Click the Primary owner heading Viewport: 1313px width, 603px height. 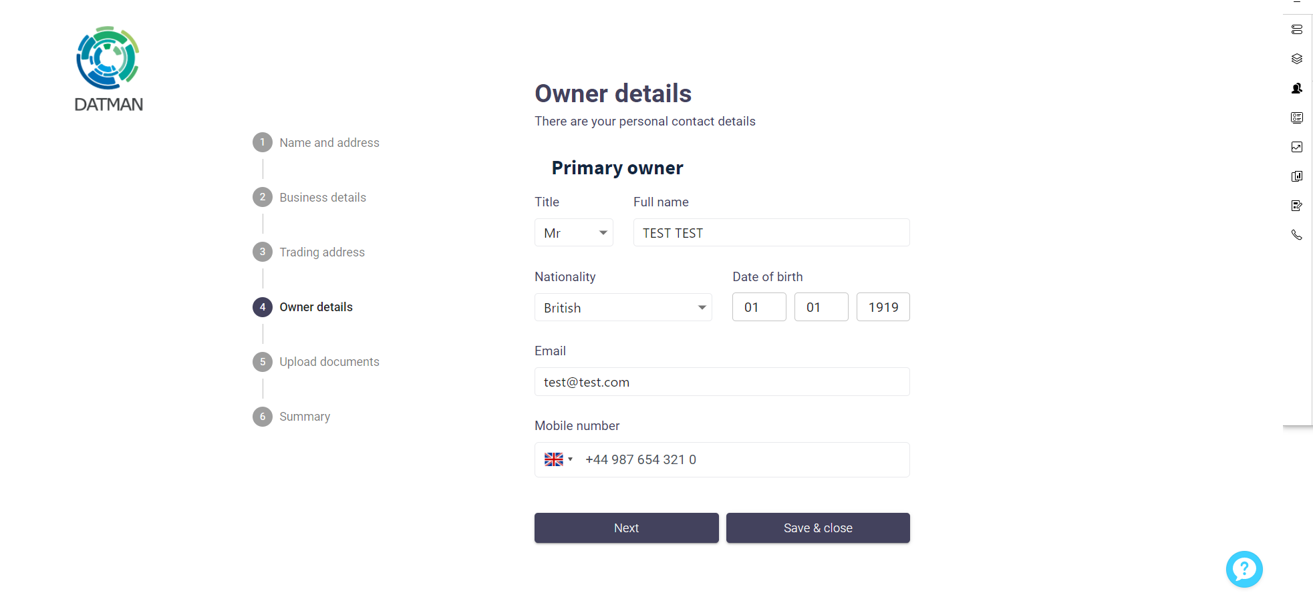pos(617,168)
